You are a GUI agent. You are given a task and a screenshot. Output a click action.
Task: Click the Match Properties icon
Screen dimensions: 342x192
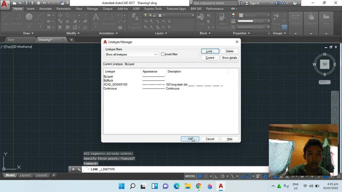point(223,21)
